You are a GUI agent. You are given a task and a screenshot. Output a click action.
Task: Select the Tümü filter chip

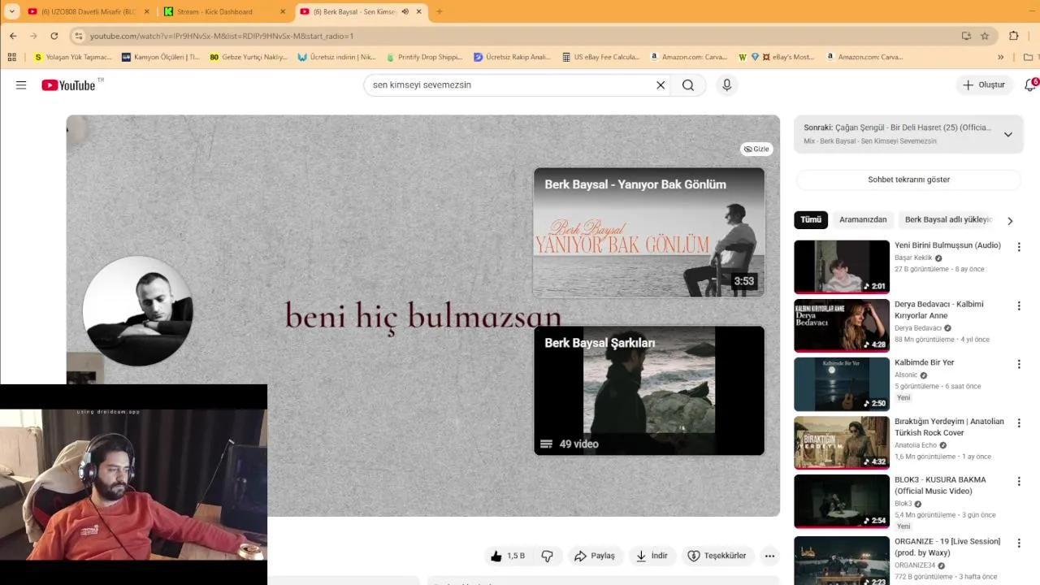coord(811,219)
